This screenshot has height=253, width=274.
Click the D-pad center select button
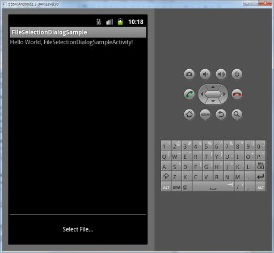click(x=213, y=94)
